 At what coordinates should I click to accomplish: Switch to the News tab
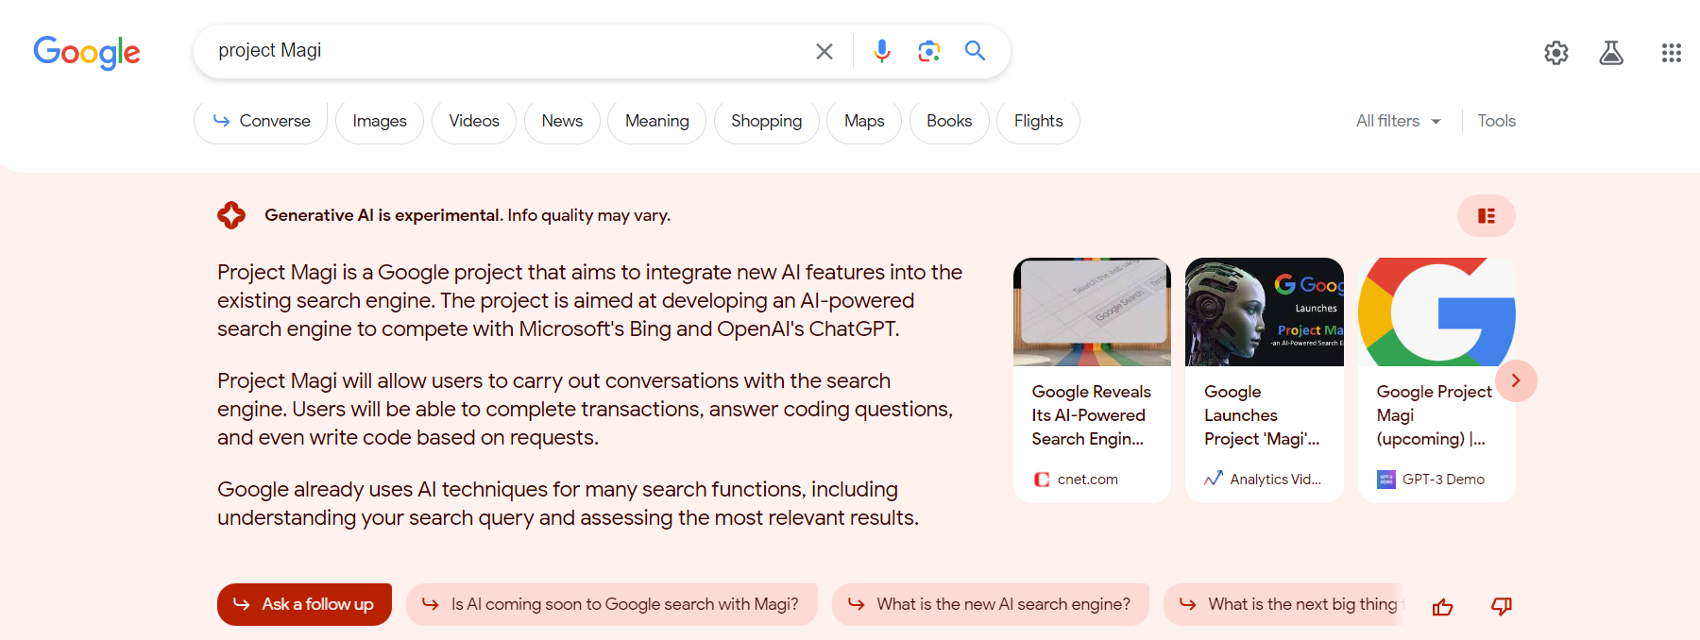click(562, 121)
